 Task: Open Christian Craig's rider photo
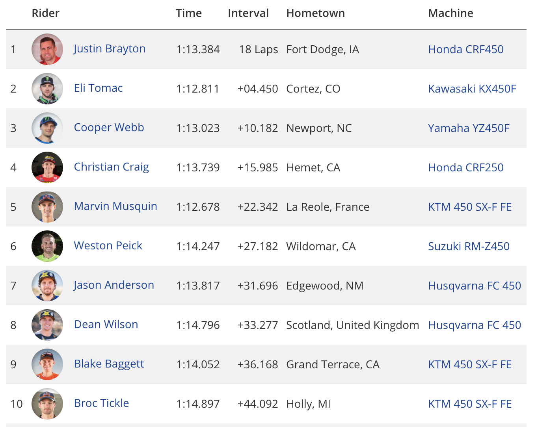[47, 167]
